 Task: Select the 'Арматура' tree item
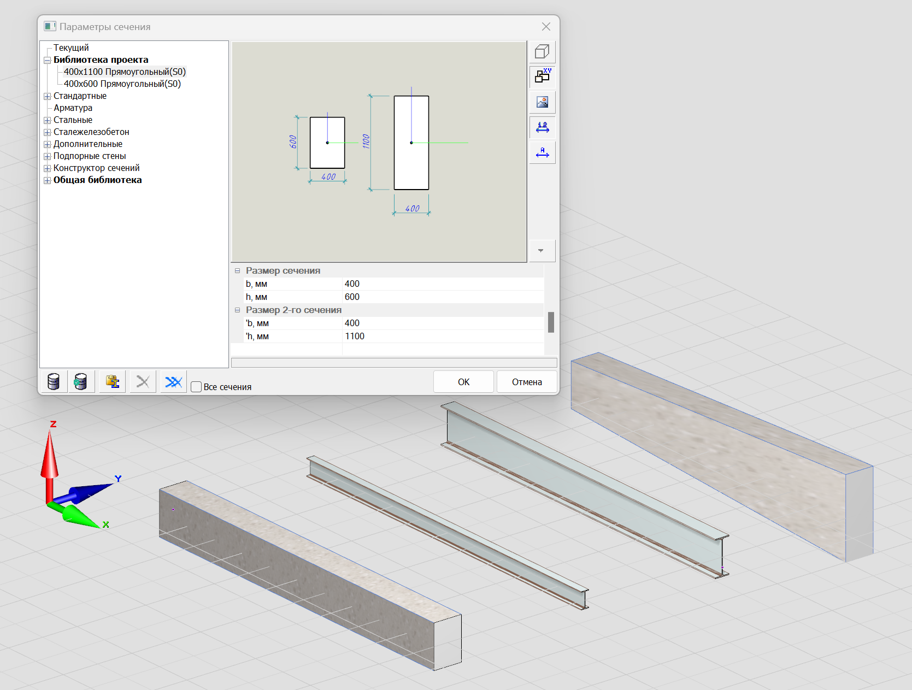[x=73, y=108]
